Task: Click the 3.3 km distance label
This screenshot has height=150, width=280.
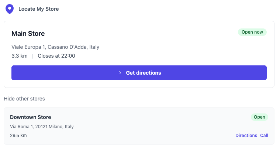Action: coord(20,56)
